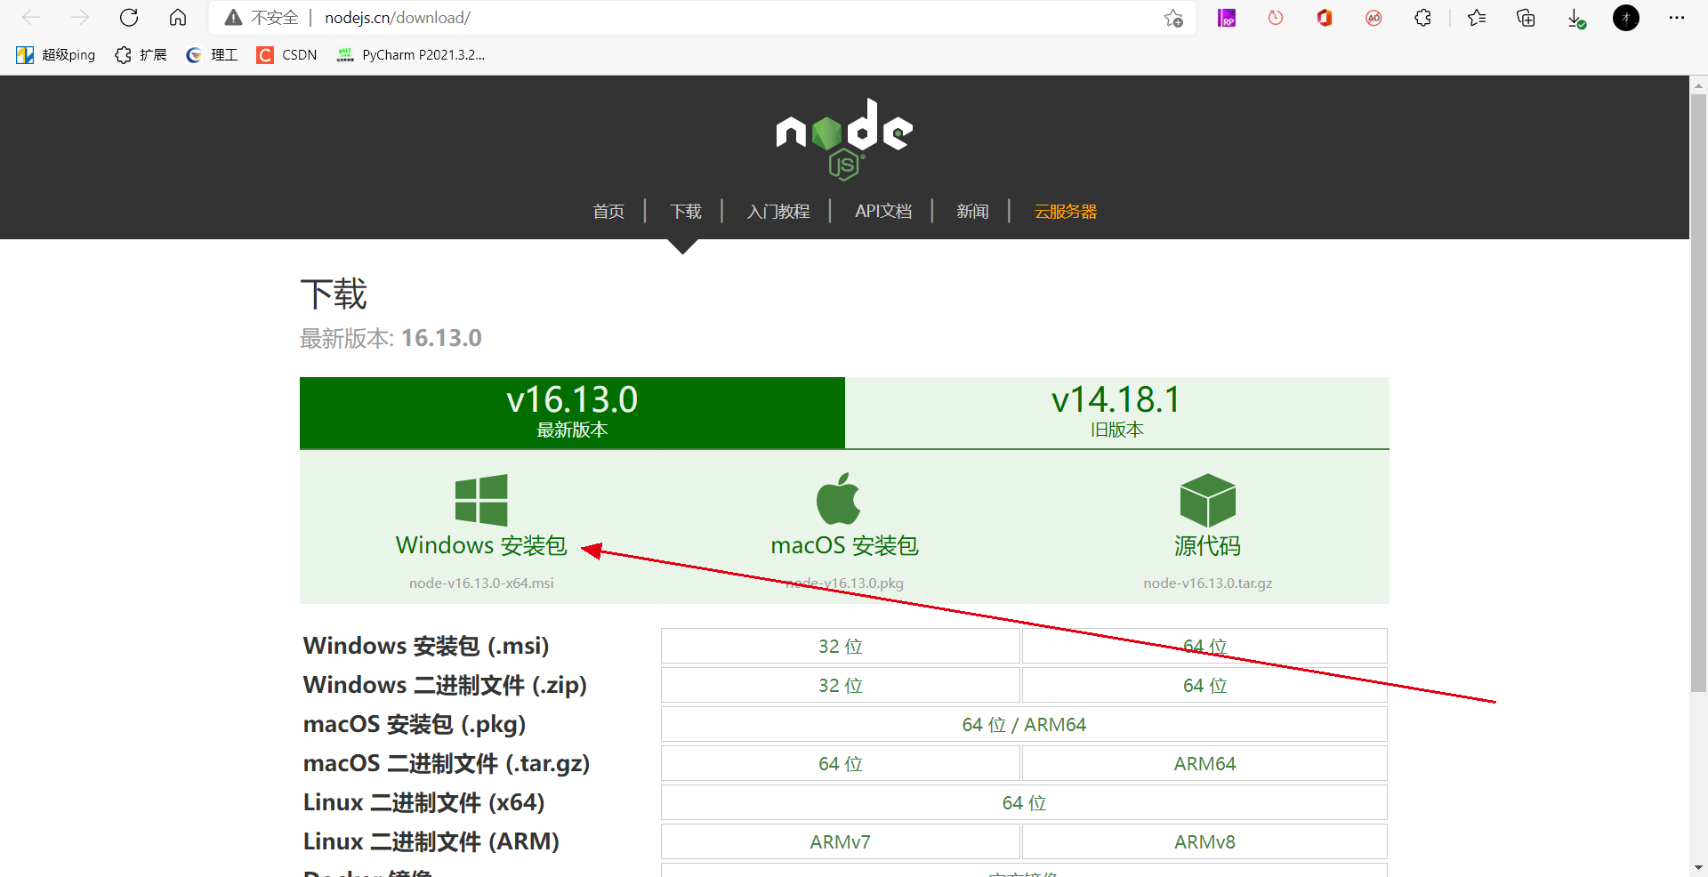This screenshot has height=877, width=1708.
Task: Download Windows .zip 64 位
Action: tap(1204, 685)
